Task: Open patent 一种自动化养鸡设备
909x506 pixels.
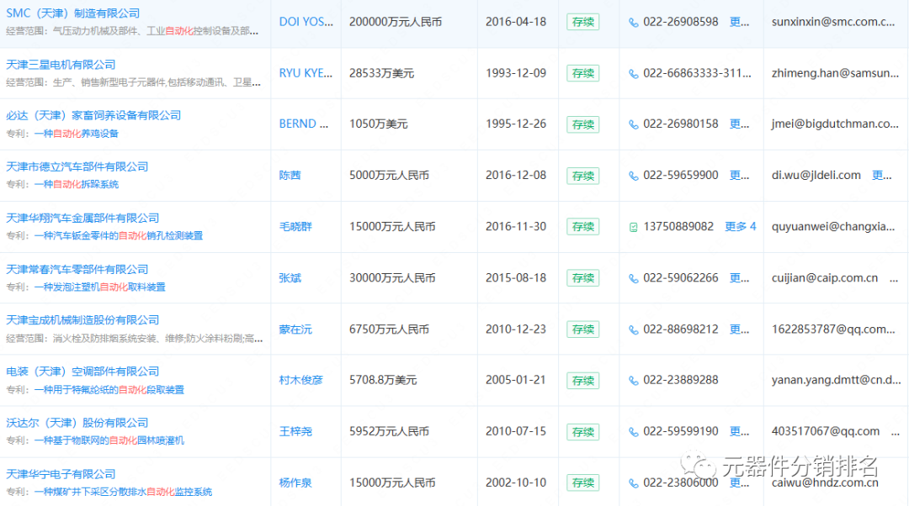Action: pyautogui.click(x=77, y=134)
